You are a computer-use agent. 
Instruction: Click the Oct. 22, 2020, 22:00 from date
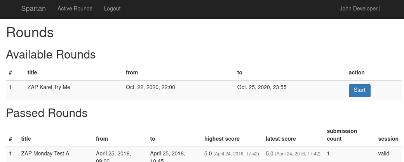(150, 87)
